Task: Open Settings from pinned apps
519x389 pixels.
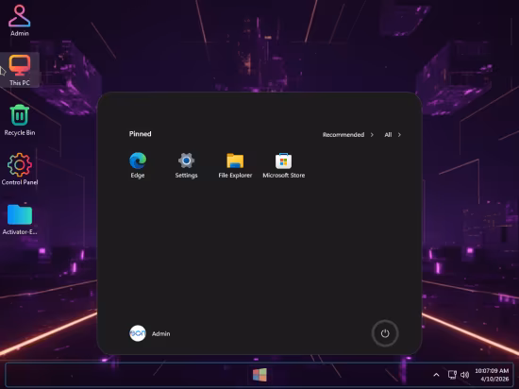Action: [186, 165]
